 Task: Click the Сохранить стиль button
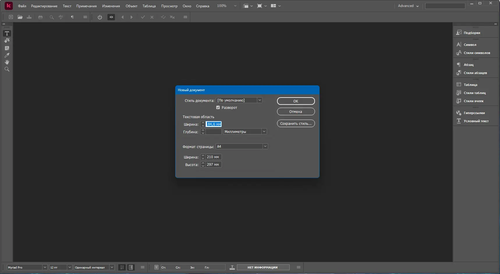tap(296, 124)
